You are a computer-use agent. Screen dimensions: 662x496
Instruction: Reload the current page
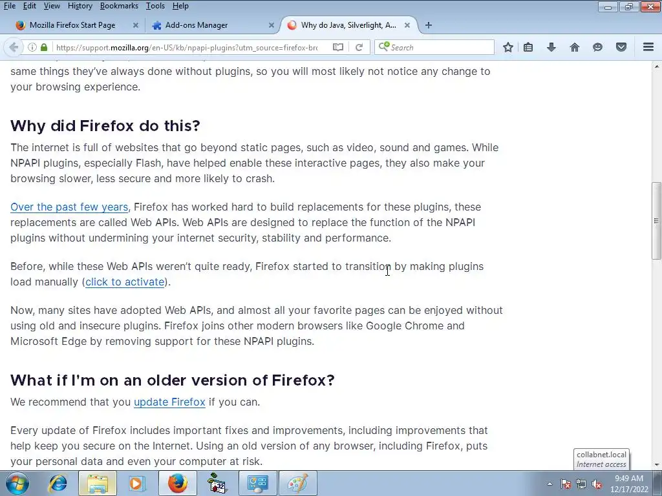click(x=359, y=47)
